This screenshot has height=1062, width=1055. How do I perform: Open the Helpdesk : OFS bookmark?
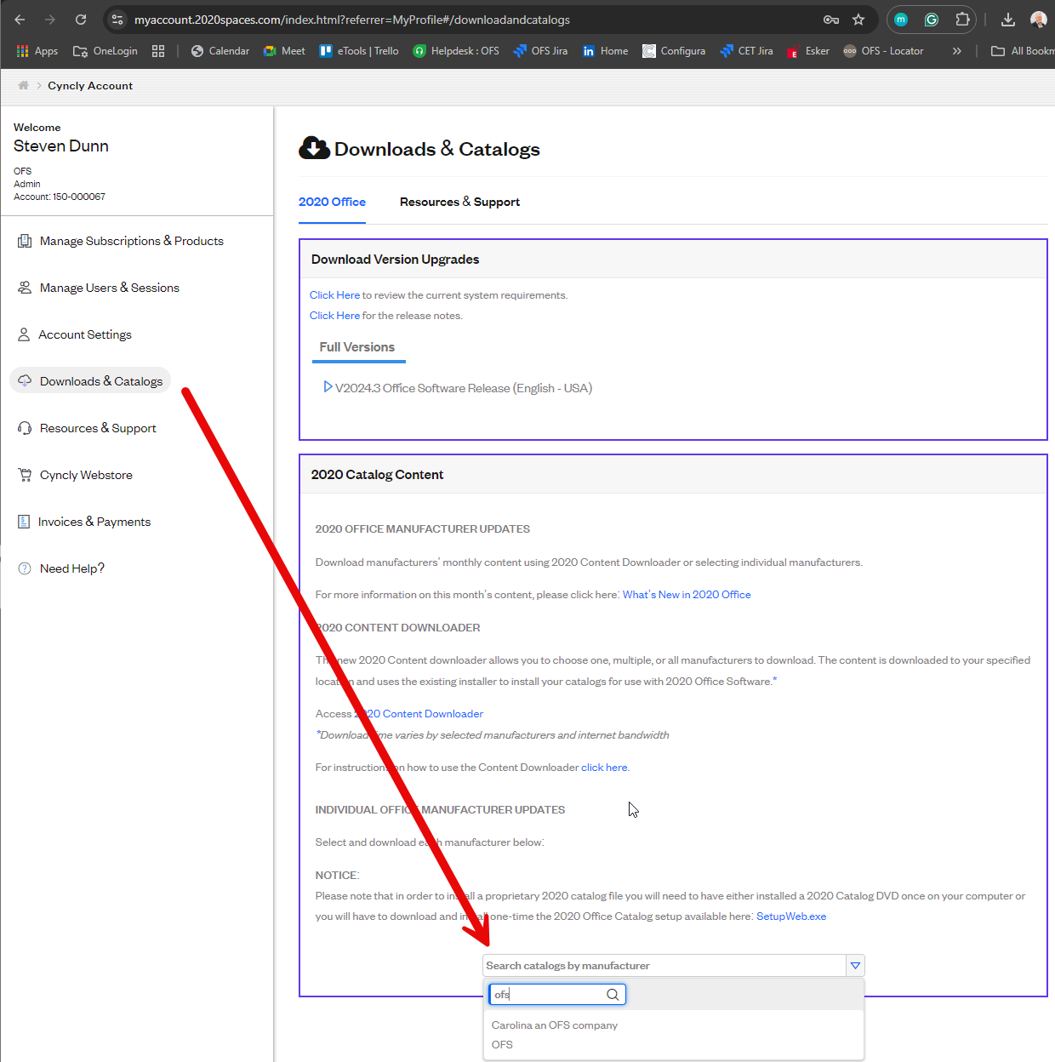[456, 51]
